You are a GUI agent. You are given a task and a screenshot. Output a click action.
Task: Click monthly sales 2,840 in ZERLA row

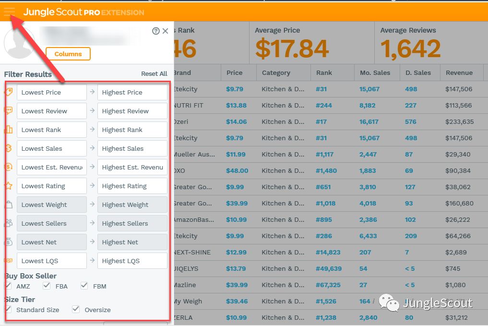[x=368, y=317]
